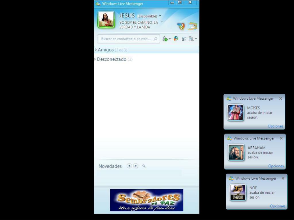
Task: Close the main Windows Live Messenger window
Action: click(x=190, y=2)
